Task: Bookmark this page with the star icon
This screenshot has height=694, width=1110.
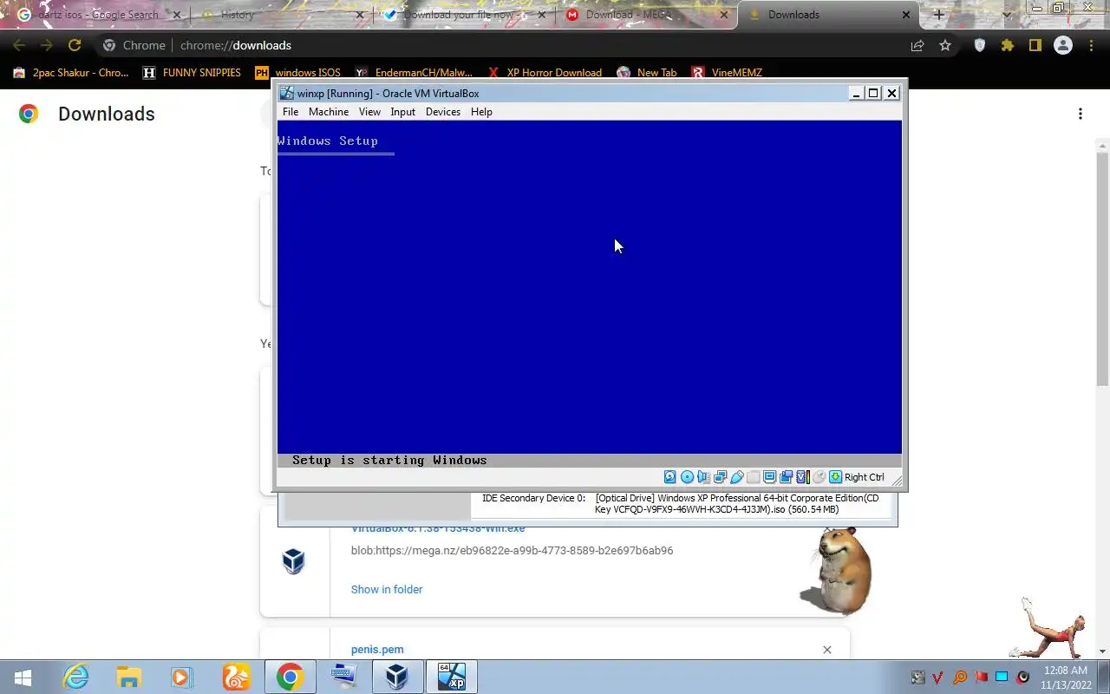Action: point(945,45)
